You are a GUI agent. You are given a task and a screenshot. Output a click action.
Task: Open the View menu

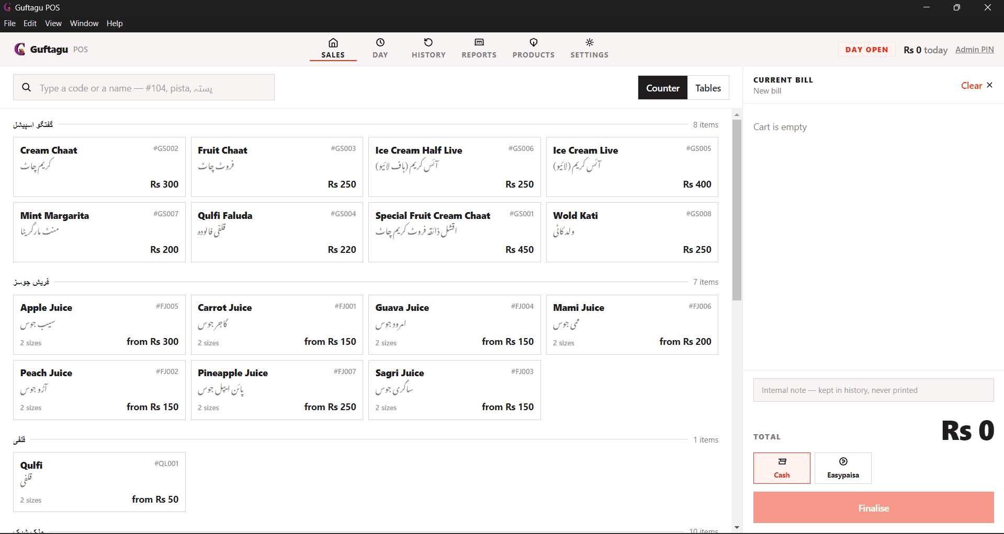coord(53,24)
